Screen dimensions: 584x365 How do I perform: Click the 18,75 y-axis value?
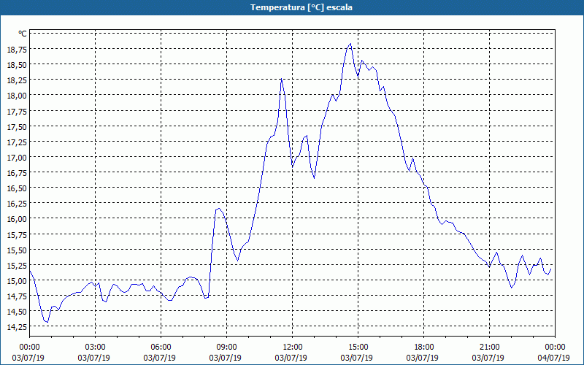tap(17, 49)
